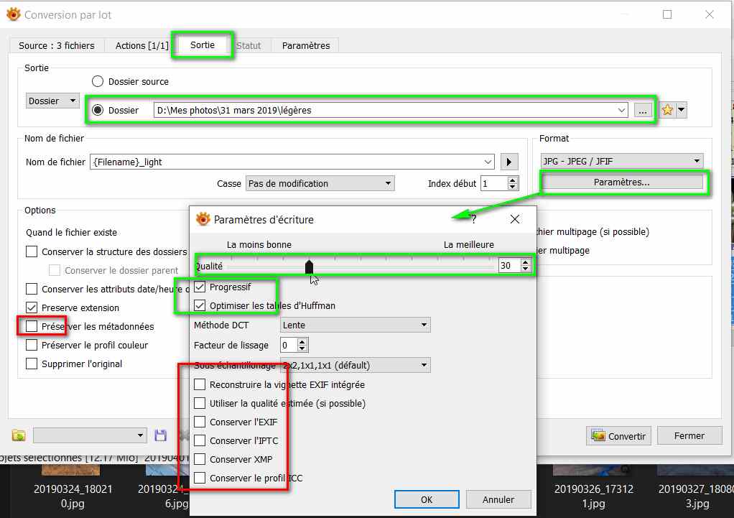Enable Préserver les métadonnées checkbox

(32, 326)
